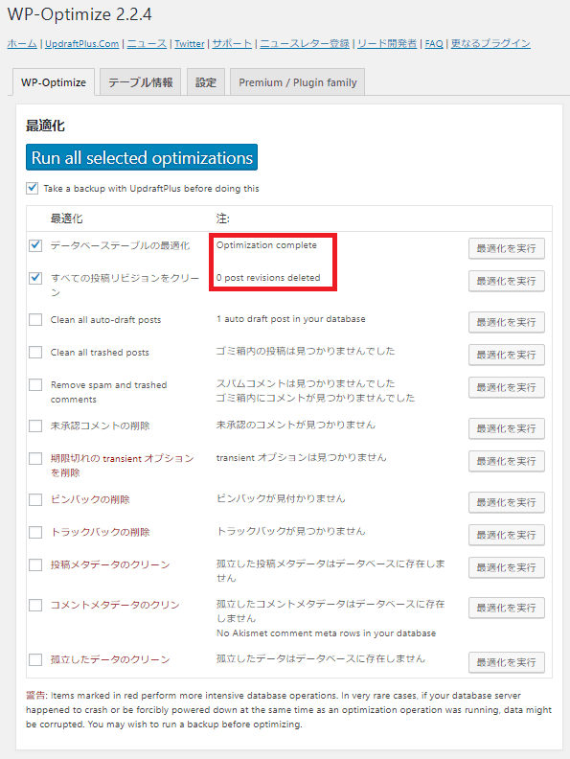The width and height of the screenshot is (570, 759).
Task: Run 最適化を実行 for trashed posts row
Action: 506,355
